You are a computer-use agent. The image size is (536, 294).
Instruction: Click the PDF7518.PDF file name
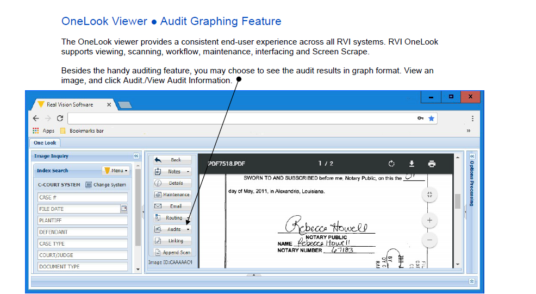(226, 164)
